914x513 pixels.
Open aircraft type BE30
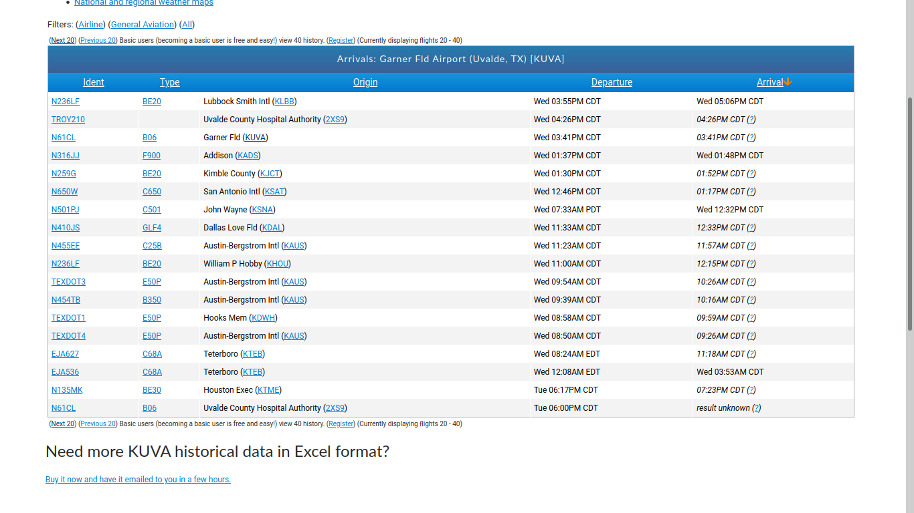pos(152,390)
